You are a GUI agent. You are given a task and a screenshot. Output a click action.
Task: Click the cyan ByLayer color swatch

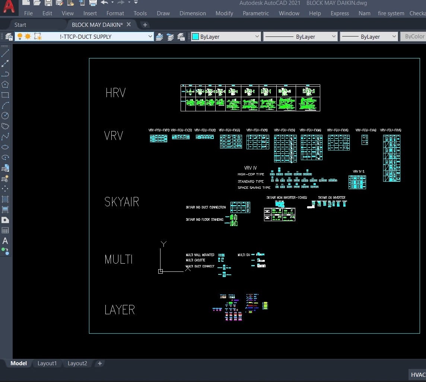195,36
